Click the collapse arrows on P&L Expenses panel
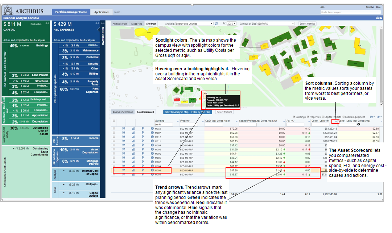The height and width of the screenshot is (233, 392). (x=97, y=23)
